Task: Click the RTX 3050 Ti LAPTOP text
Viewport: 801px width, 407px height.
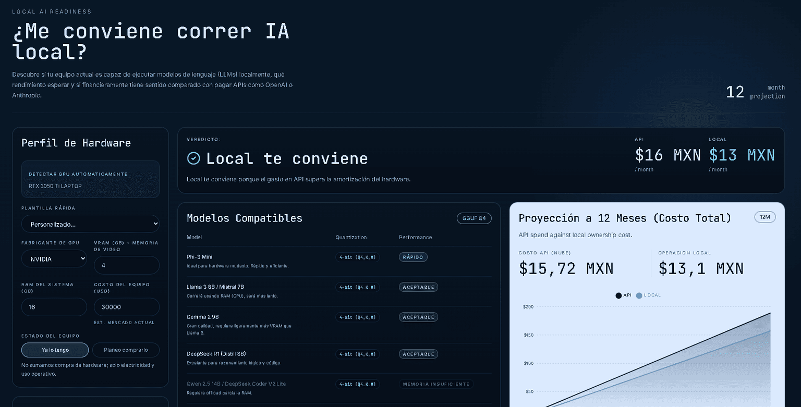Action: point(55,186)
